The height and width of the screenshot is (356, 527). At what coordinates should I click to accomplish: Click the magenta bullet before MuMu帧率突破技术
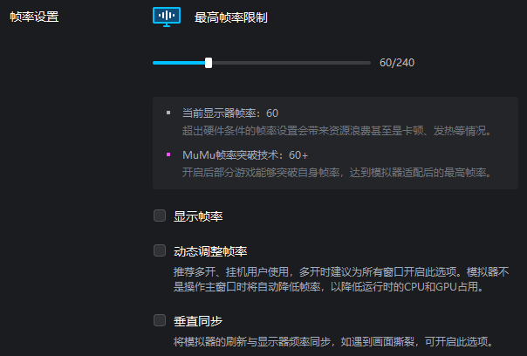(168, 154)
